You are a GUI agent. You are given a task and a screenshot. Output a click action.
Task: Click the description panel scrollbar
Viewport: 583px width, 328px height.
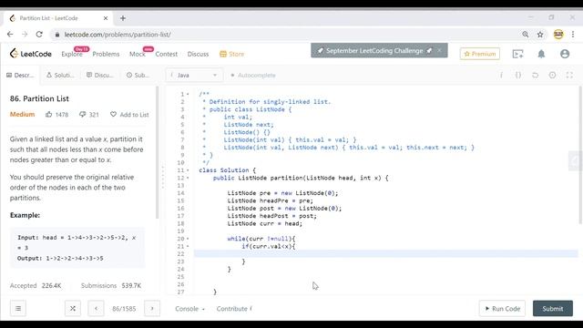tap(158, 152)
